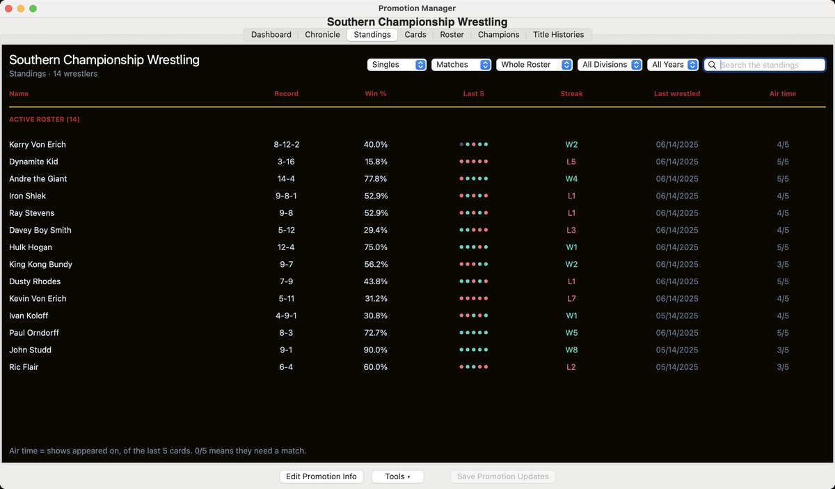The image size is (835, 489).
Task: Click Kevin Von Erich's name
Action: coord(38,299)
